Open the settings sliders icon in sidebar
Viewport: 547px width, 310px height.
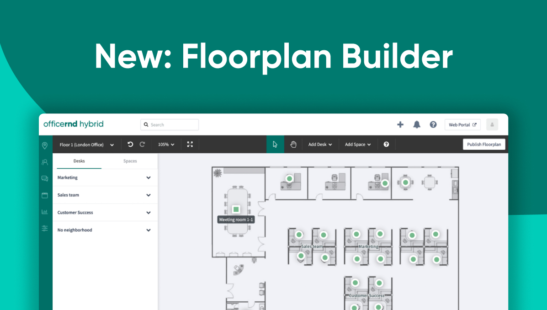pos(45,228)
